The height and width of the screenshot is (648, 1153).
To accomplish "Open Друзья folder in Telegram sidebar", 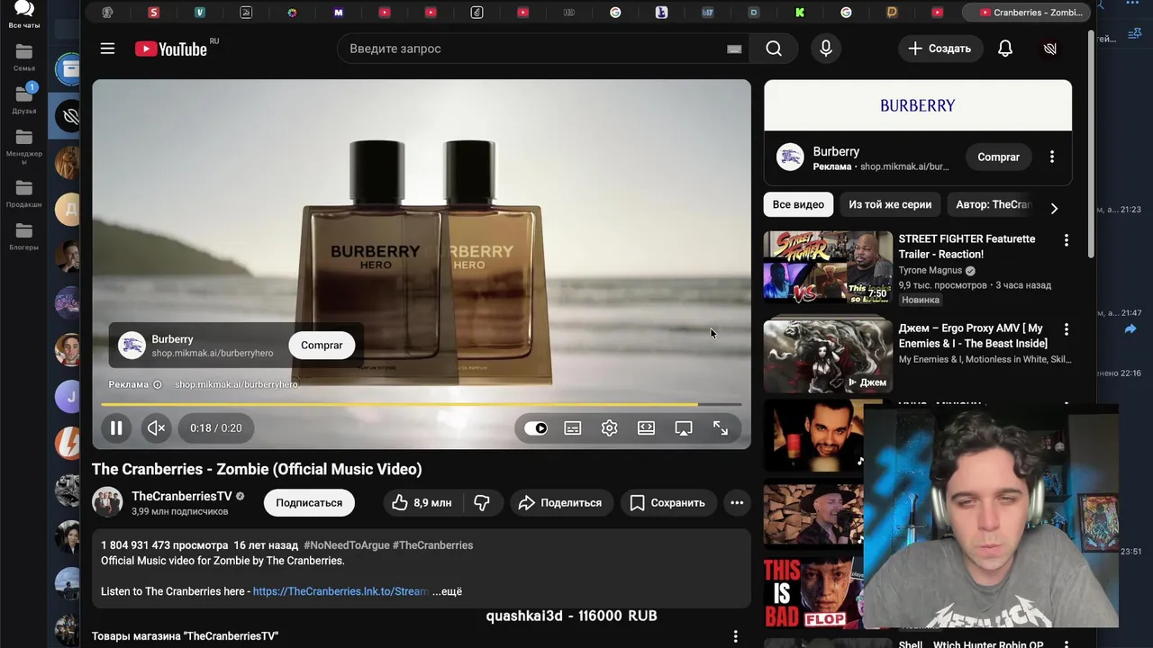I will pyautogui.click(x=24, y=100).
